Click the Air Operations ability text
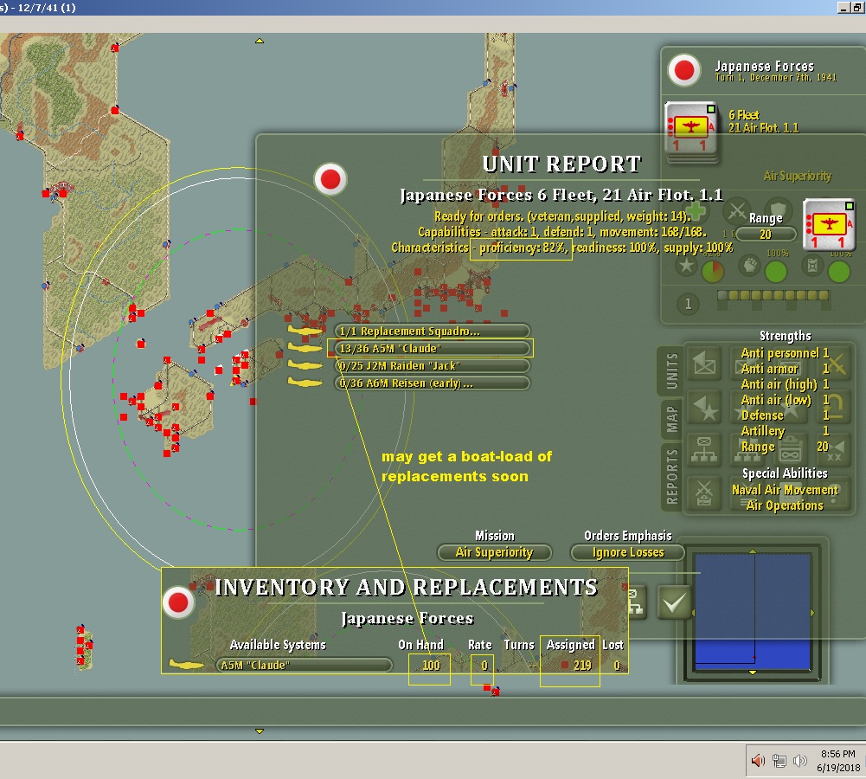This screenshot has height=779, width=866. pyautogui.click(x=785, y=505)
